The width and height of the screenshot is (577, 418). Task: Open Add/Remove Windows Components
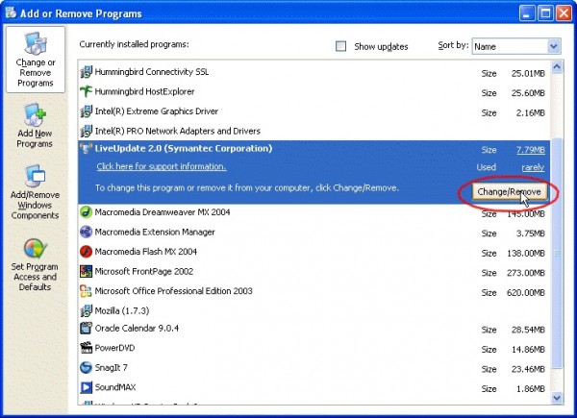pyautogui.click(x=35, y=192)
